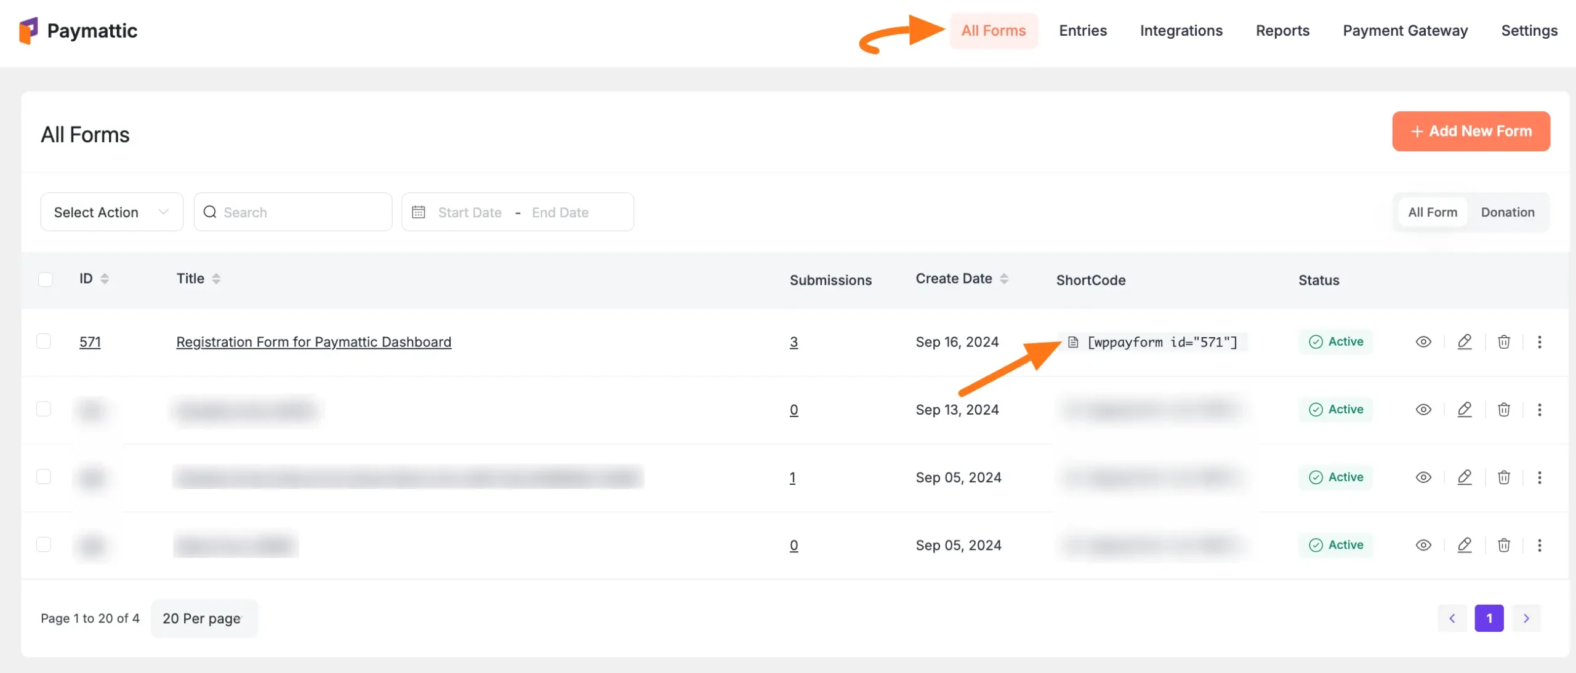Change the 20 Per page setting

tap(204, 618)
